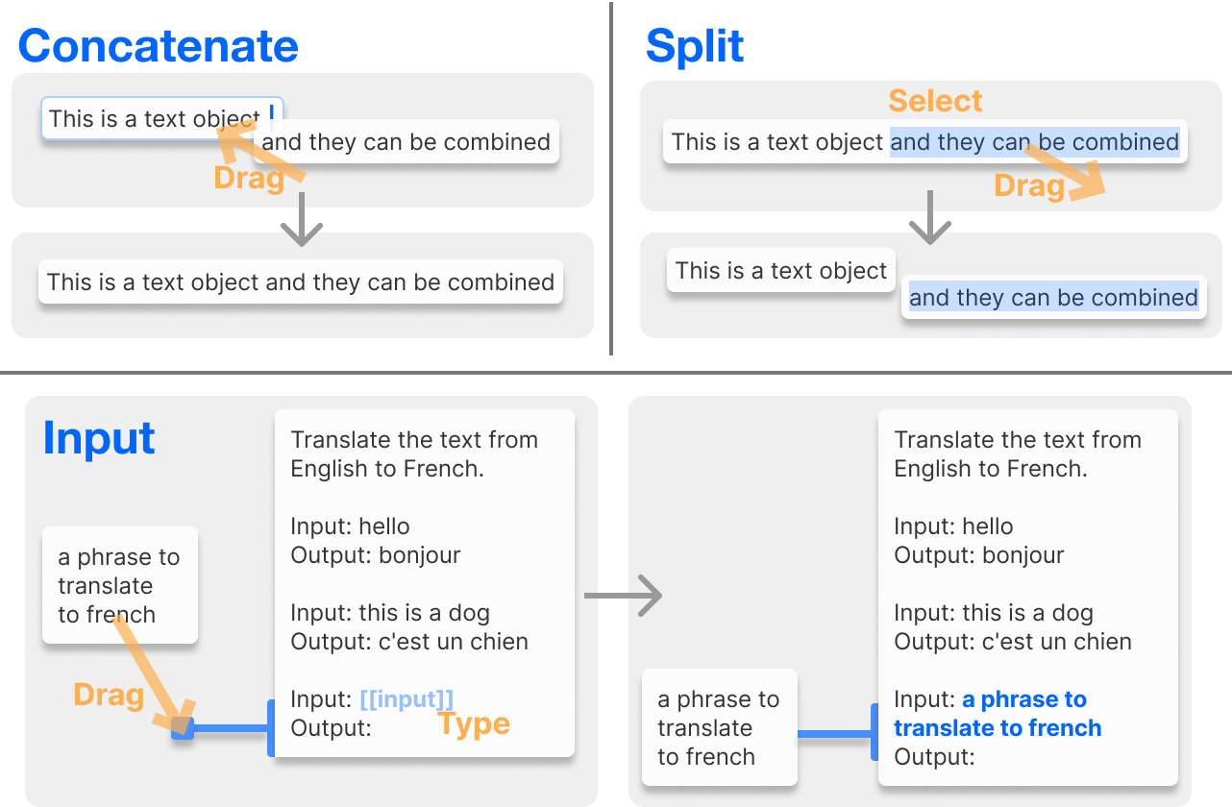
Task: Click the orange Type label
Action: (474, 724)
